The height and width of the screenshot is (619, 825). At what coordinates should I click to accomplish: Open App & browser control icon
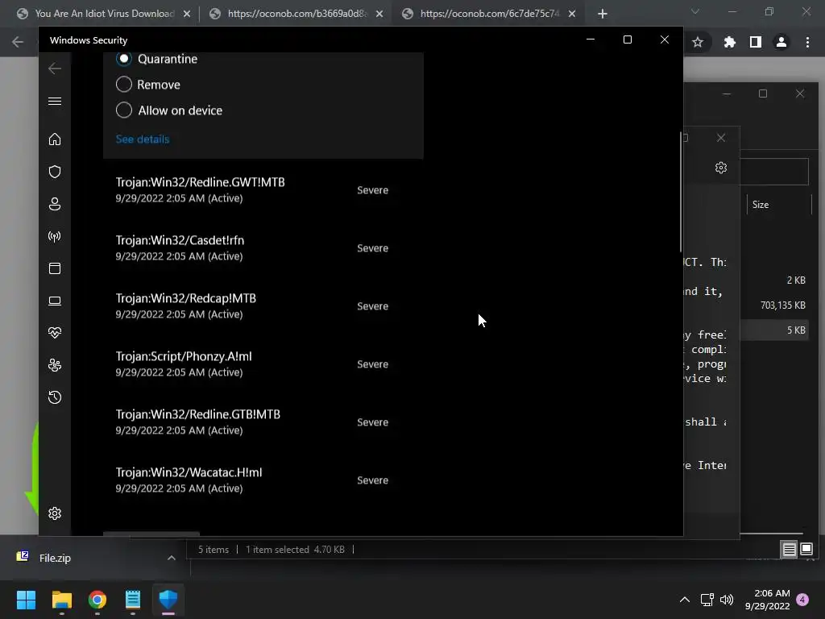(x=55, y=268)
